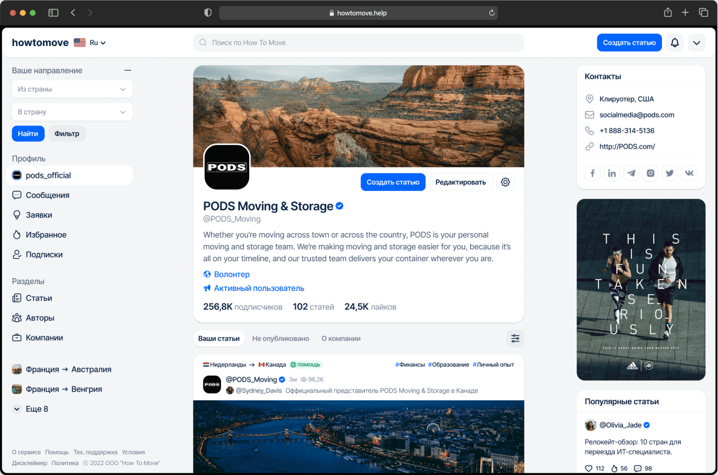Open the Telegram social link

pyautogui.click(x=631, y=173)
